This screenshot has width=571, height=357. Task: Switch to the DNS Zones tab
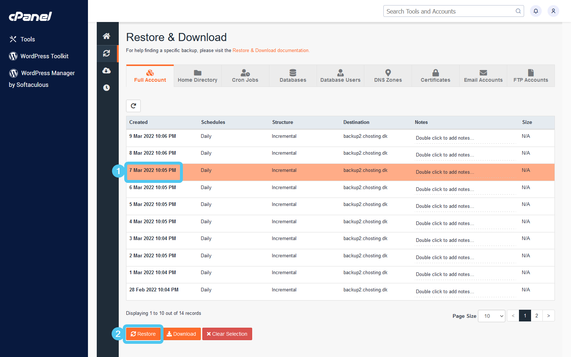tap(388, 76)
